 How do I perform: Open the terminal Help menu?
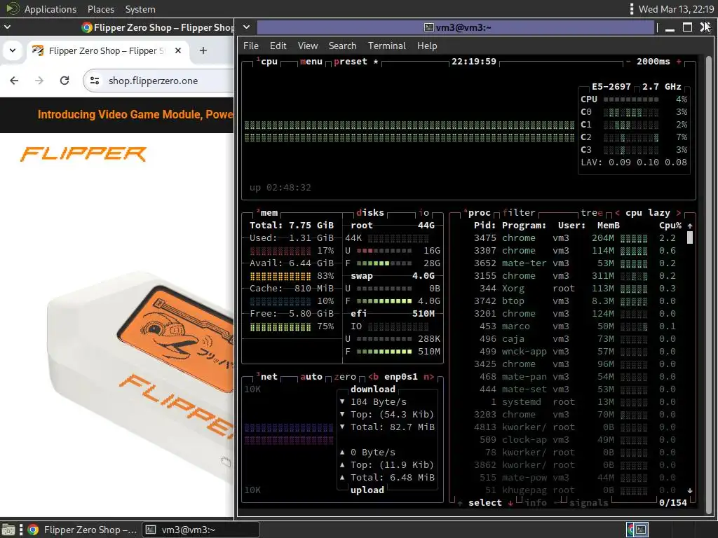[x=427, y=46]
